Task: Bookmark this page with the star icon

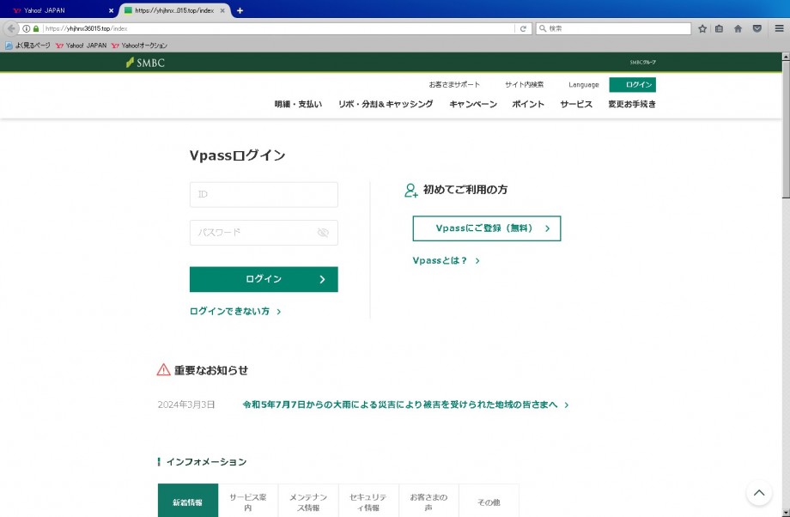Action: 702,28
